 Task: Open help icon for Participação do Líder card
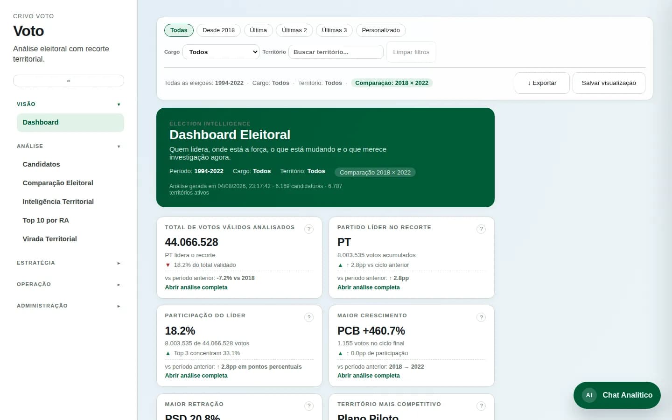309,317
